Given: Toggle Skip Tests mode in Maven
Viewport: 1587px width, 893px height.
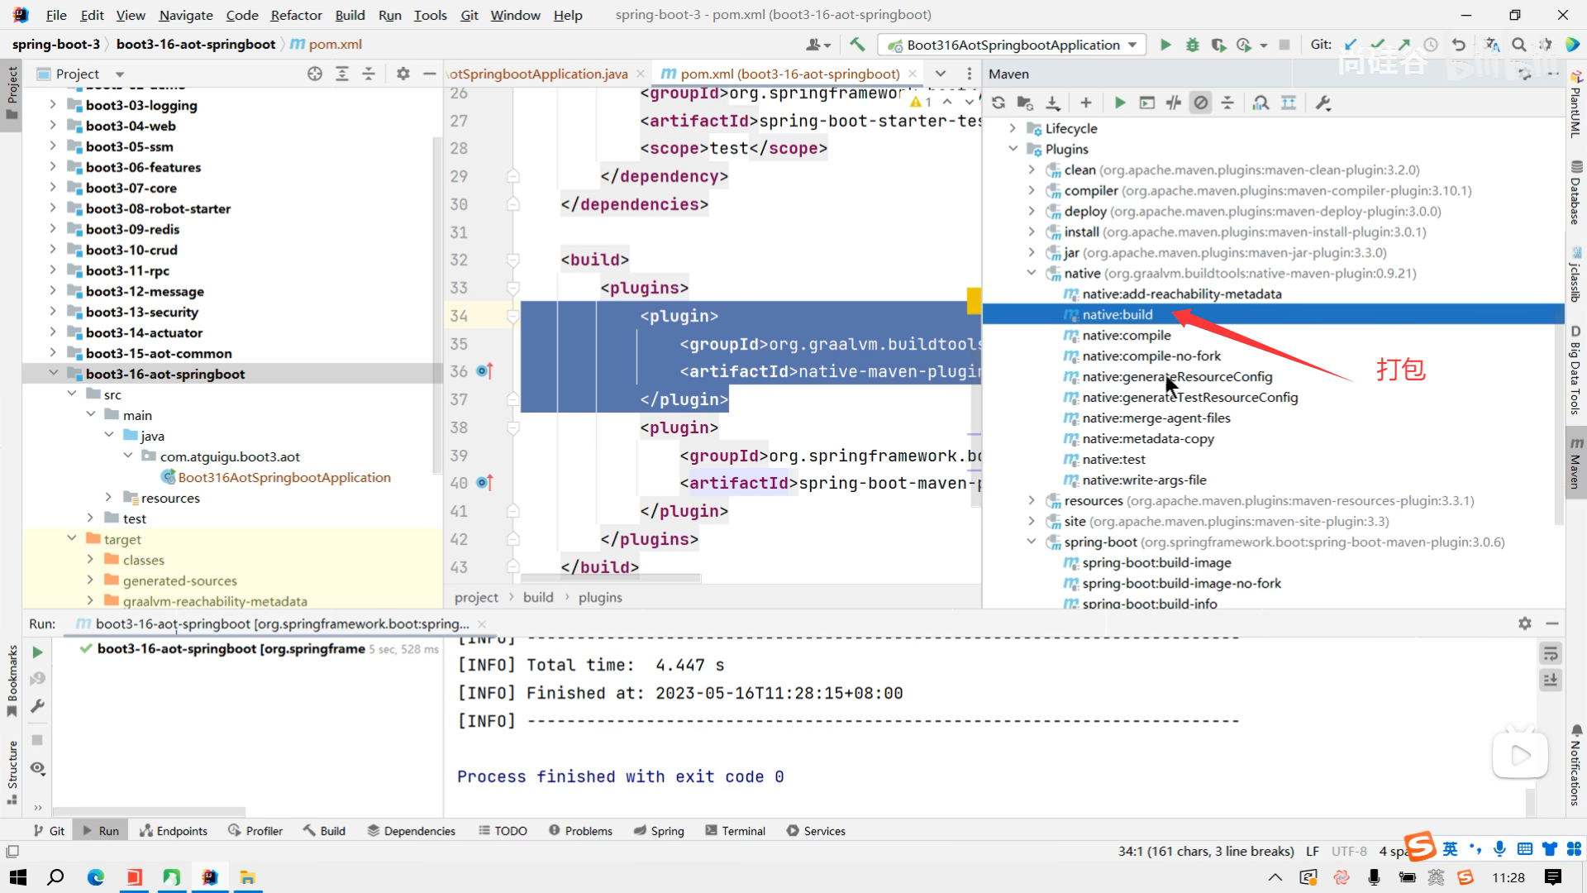Looking at the screenshot, I should click(1201, 103).
